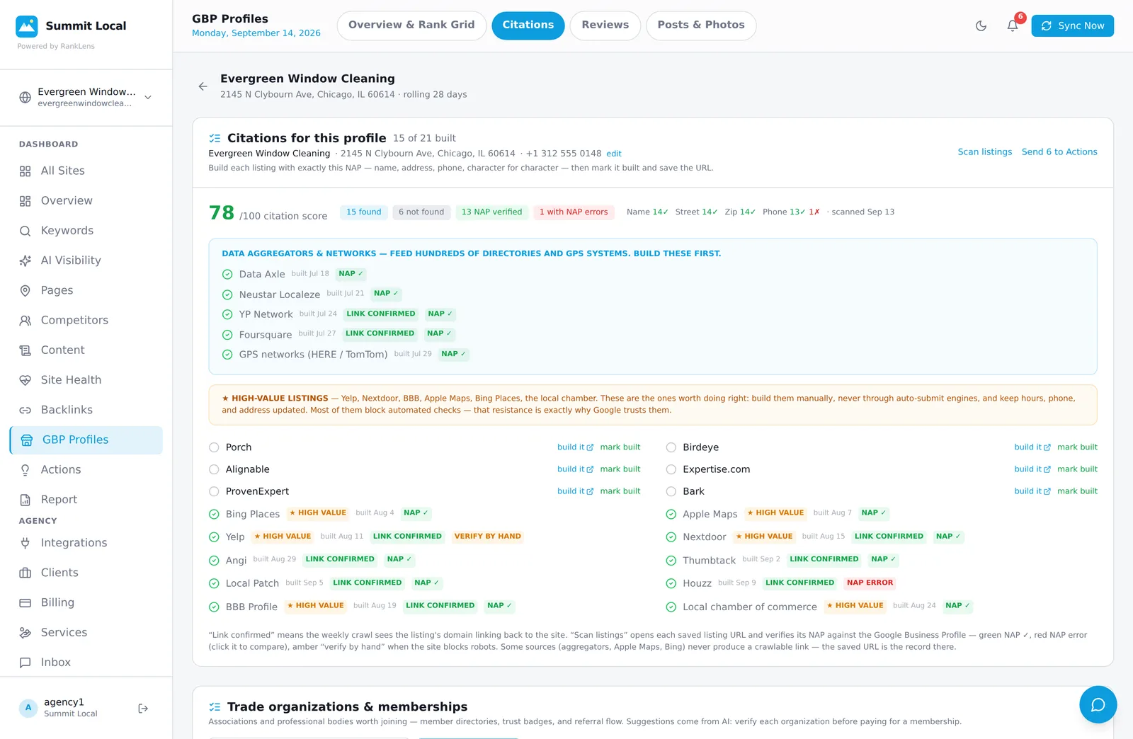The height and width of the screenshot is (739, 1133).
Task: Open the Report page
Action: pos(86,500)
